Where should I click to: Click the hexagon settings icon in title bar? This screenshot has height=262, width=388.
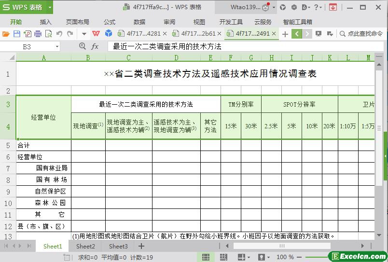[294, 7]
